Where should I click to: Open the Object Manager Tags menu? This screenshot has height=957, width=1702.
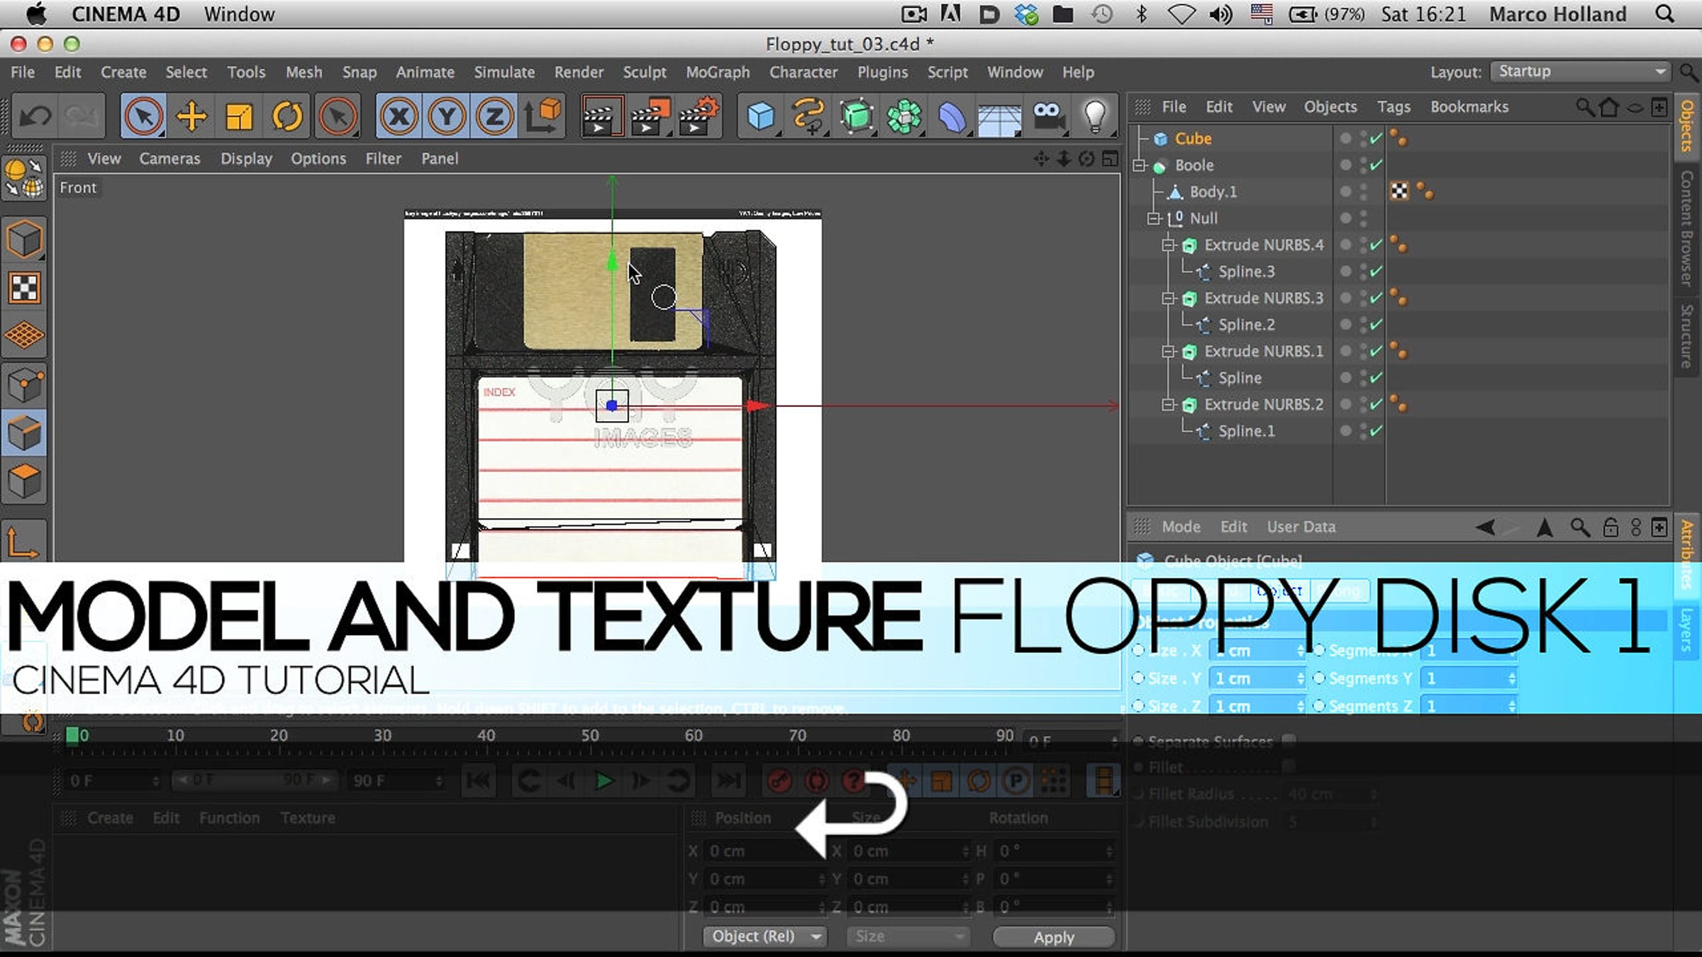point(1394,107)
